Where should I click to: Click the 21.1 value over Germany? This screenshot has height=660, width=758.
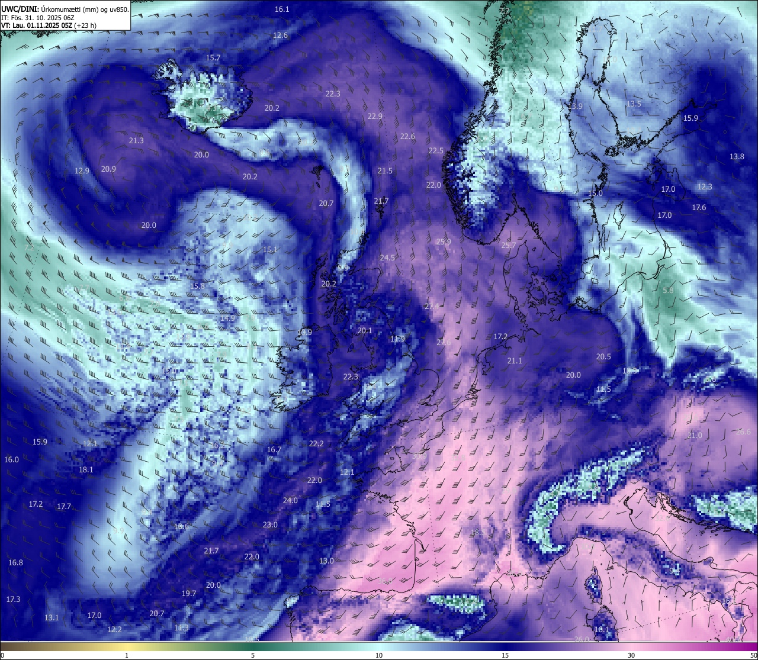[x=515, y=361]
